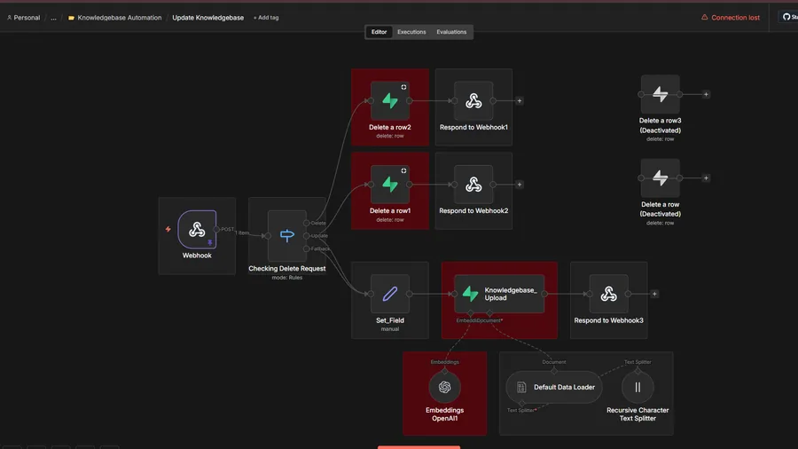
Task: Open the Respond to Webhook1 node
Action: click(x=473, y=101)
